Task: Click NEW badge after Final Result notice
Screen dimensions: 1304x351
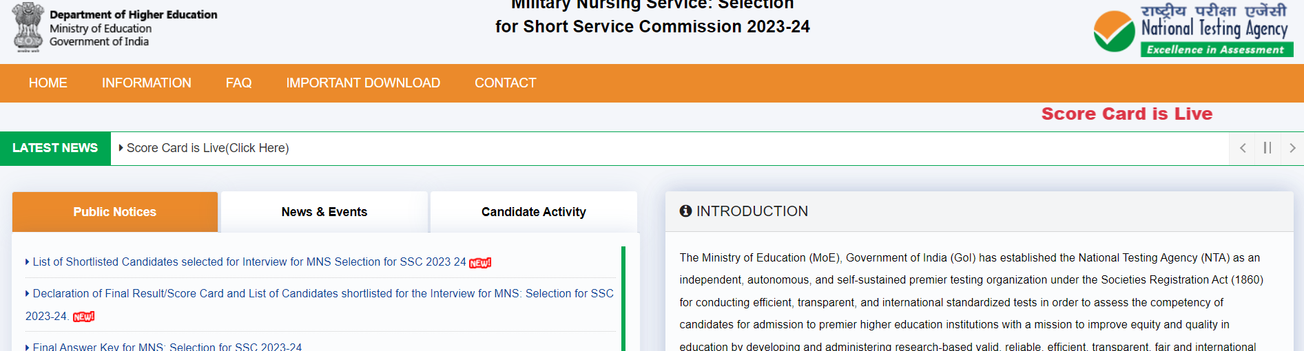Action: point(83,317)
